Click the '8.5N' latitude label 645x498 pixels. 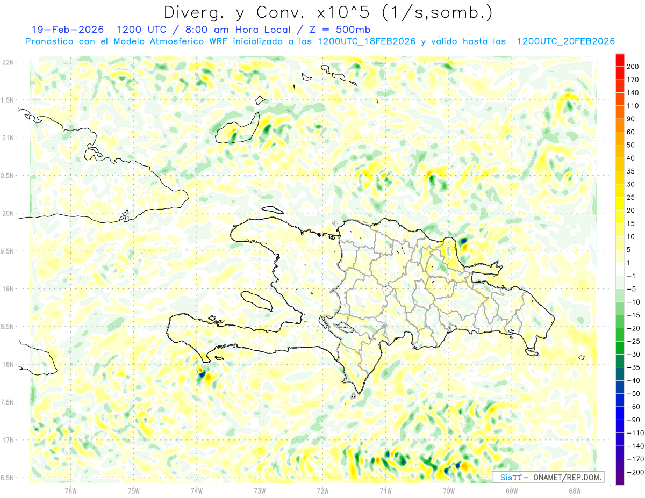pyautogui.click(x=8, y=327)
